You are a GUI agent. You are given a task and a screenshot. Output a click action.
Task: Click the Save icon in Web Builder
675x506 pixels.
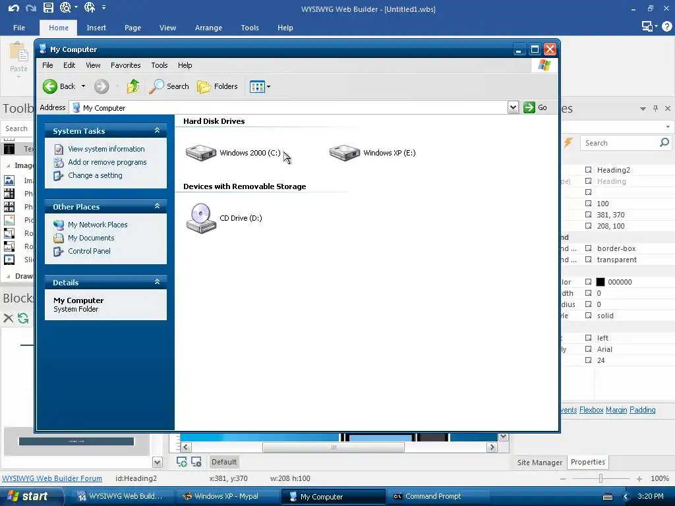[48, 7]
